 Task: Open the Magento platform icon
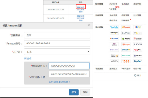[138, 38]
